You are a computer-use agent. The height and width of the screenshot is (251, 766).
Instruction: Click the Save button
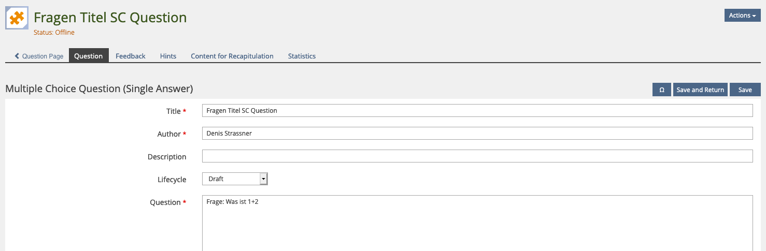(745, 90)
